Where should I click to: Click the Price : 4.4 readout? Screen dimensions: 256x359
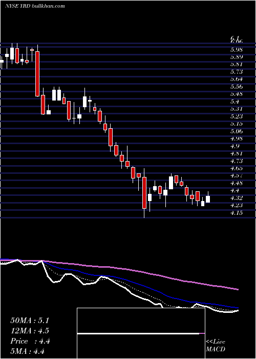pyautogui.click(x=30, y=341)
